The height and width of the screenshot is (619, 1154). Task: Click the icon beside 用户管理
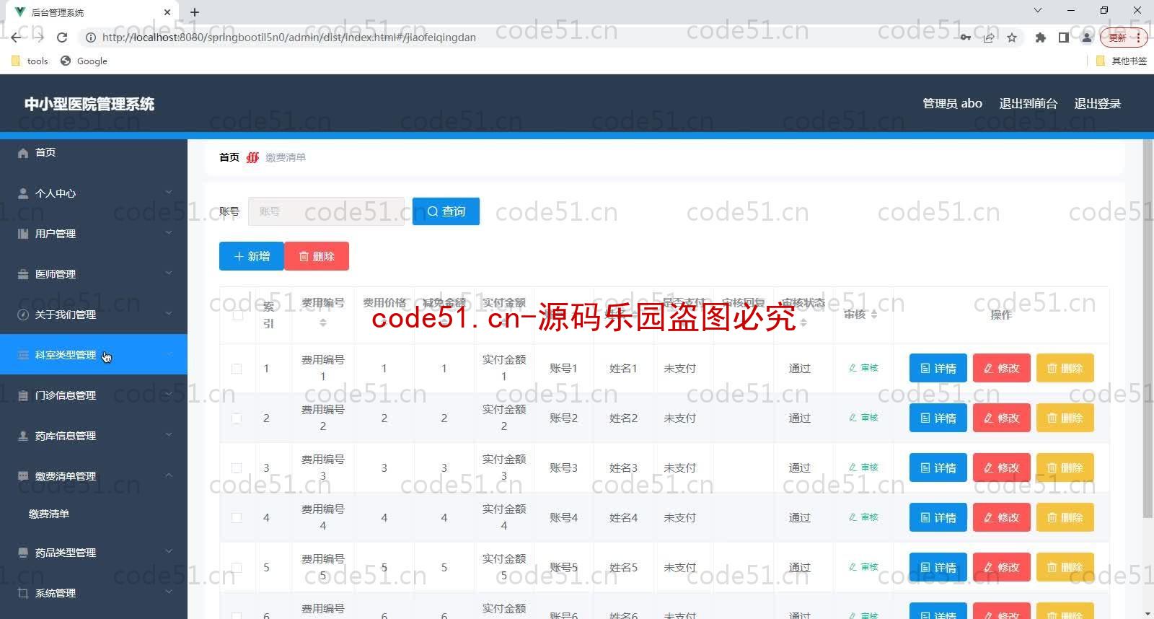(x=23, y=234)
